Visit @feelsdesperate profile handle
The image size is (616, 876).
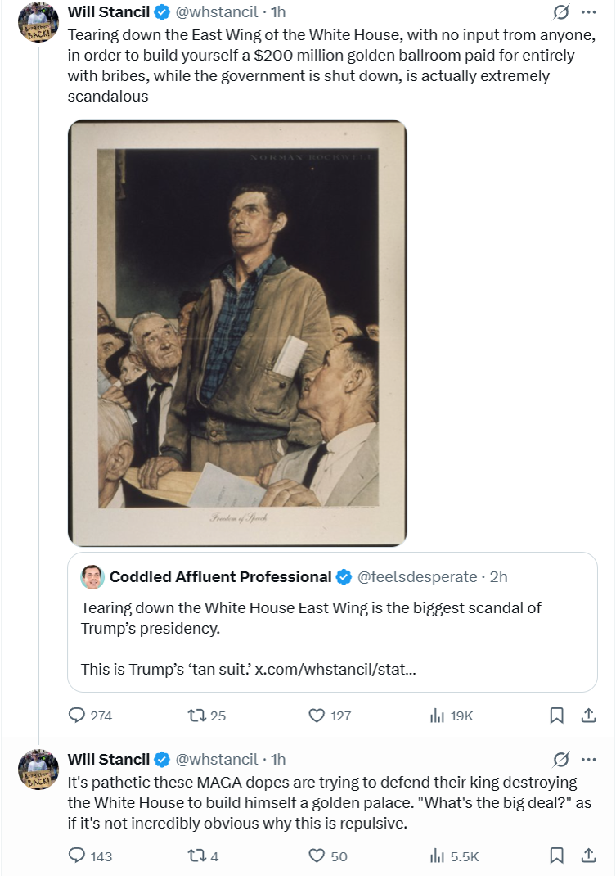tap(416, 577)
